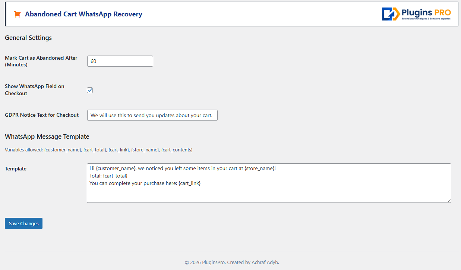Click the PluginsPro copyright footer text

pos(232,262)
